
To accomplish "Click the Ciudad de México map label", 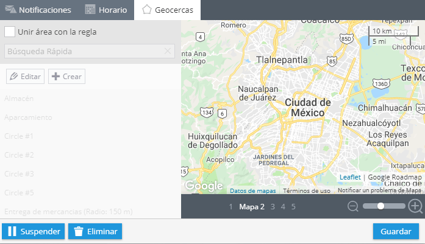I will pos(308,107).
